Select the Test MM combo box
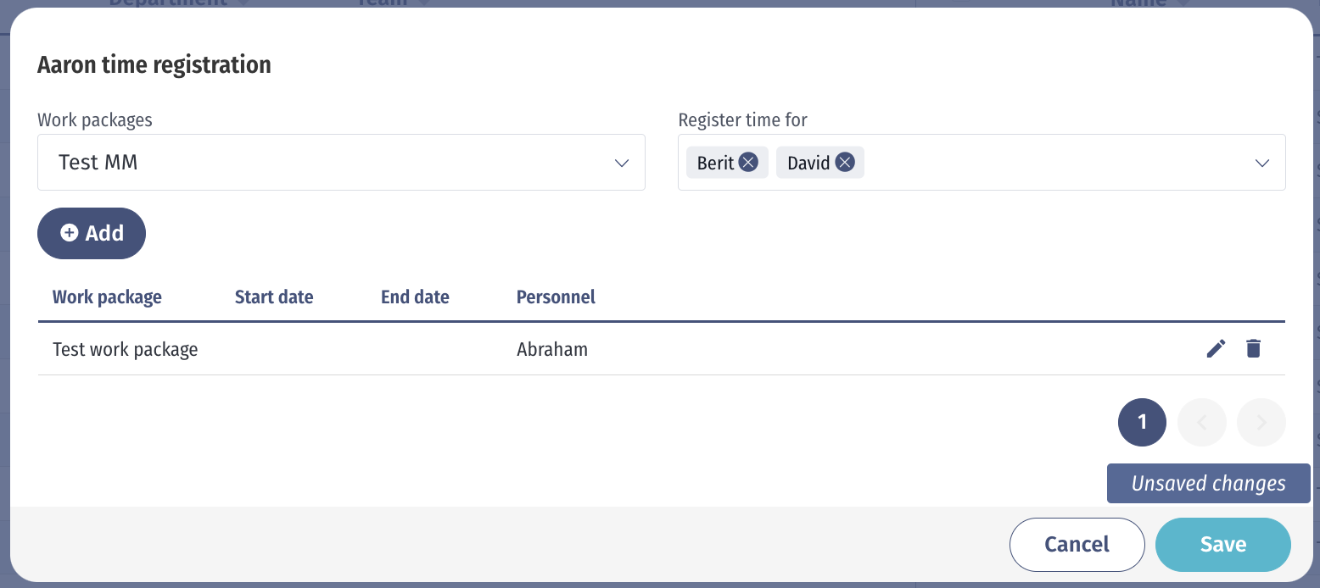 click(x=322, y=163)
